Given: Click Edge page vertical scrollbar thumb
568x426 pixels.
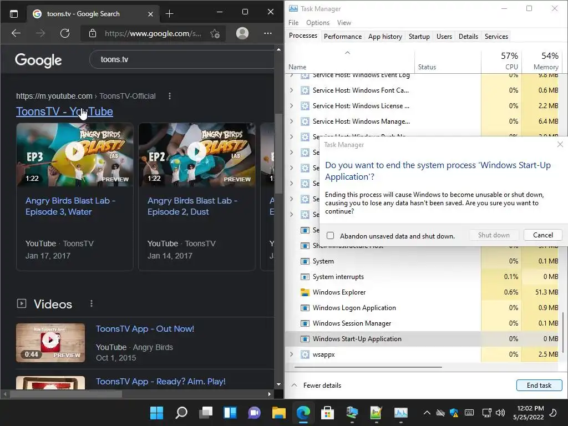Looking at the screenshot, I should 278,154.
